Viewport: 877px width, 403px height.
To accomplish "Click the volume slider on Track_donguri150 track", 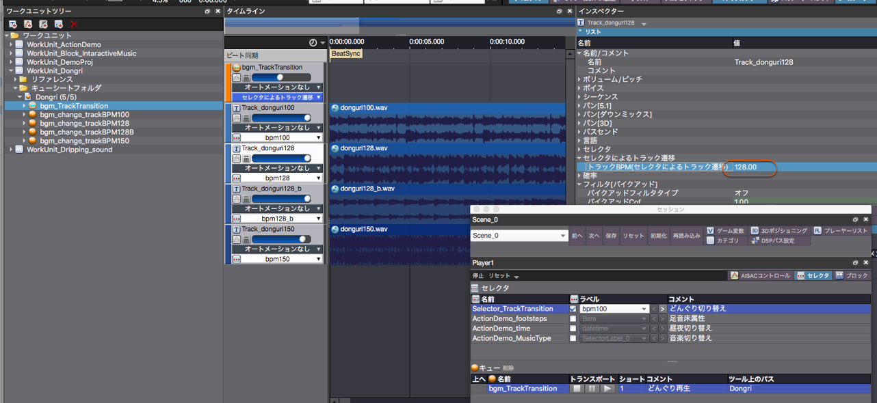I will (281, 239).
